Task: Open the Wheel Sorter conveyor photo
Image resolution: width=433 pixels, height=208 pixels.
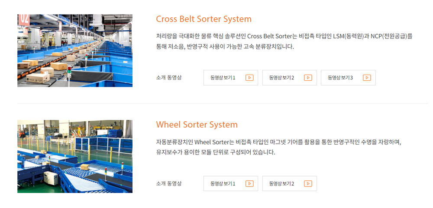Action: pos(75,156)
